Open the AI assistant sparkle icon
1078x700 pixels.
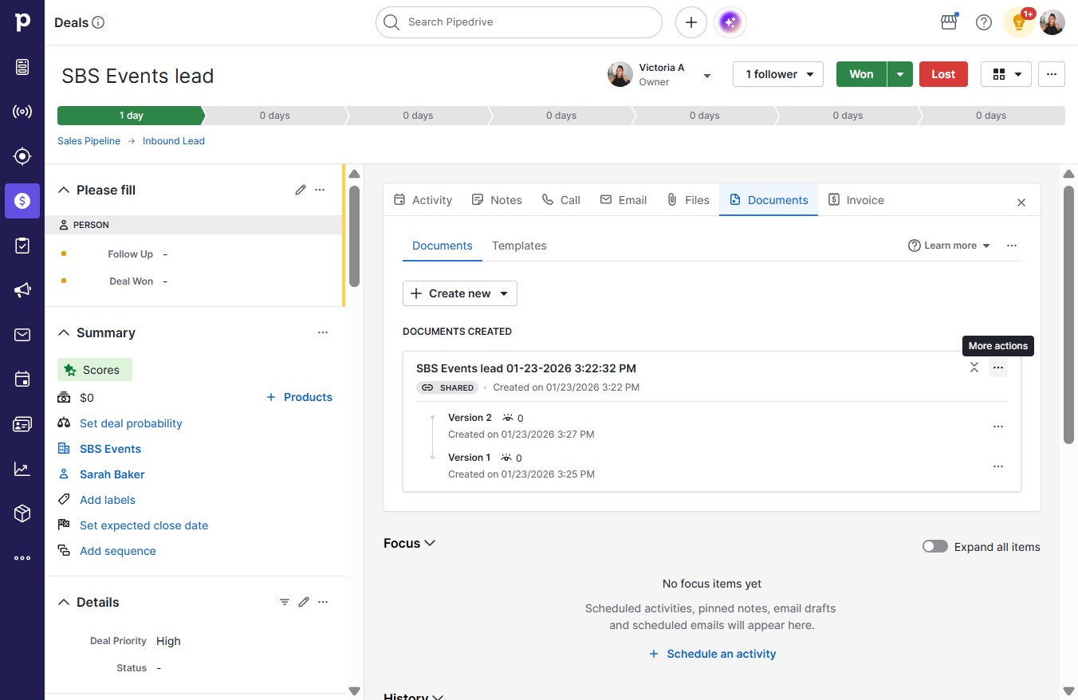point(731,22)
